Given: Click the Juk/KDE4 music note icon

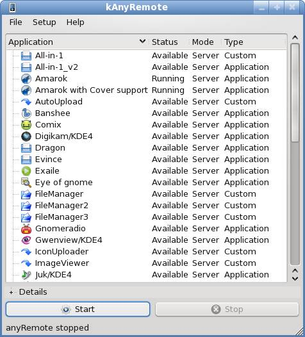Looking at the screenshot, I should coord(26,275).
